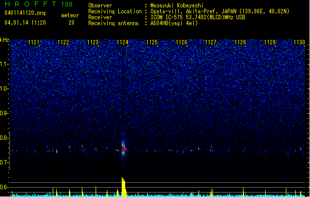Click the Receiving antenna label
Screen dimensions: 310x197
[x=113, y=23]
